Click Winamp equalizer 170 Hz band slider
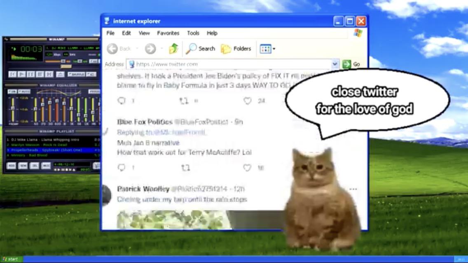 click(x=43, y=110)
